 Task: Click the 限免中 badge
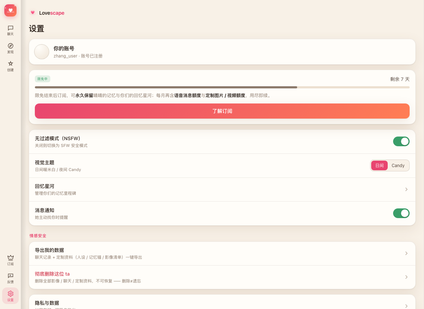pyautogui.click(x=42, y=79)
